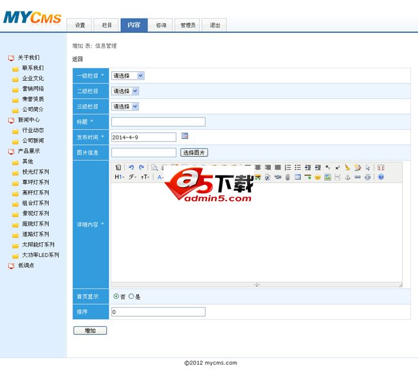The width and height of the screenshot is (418, 370).
Task: Insert a page break in the editor
Action: click(338, 177)
